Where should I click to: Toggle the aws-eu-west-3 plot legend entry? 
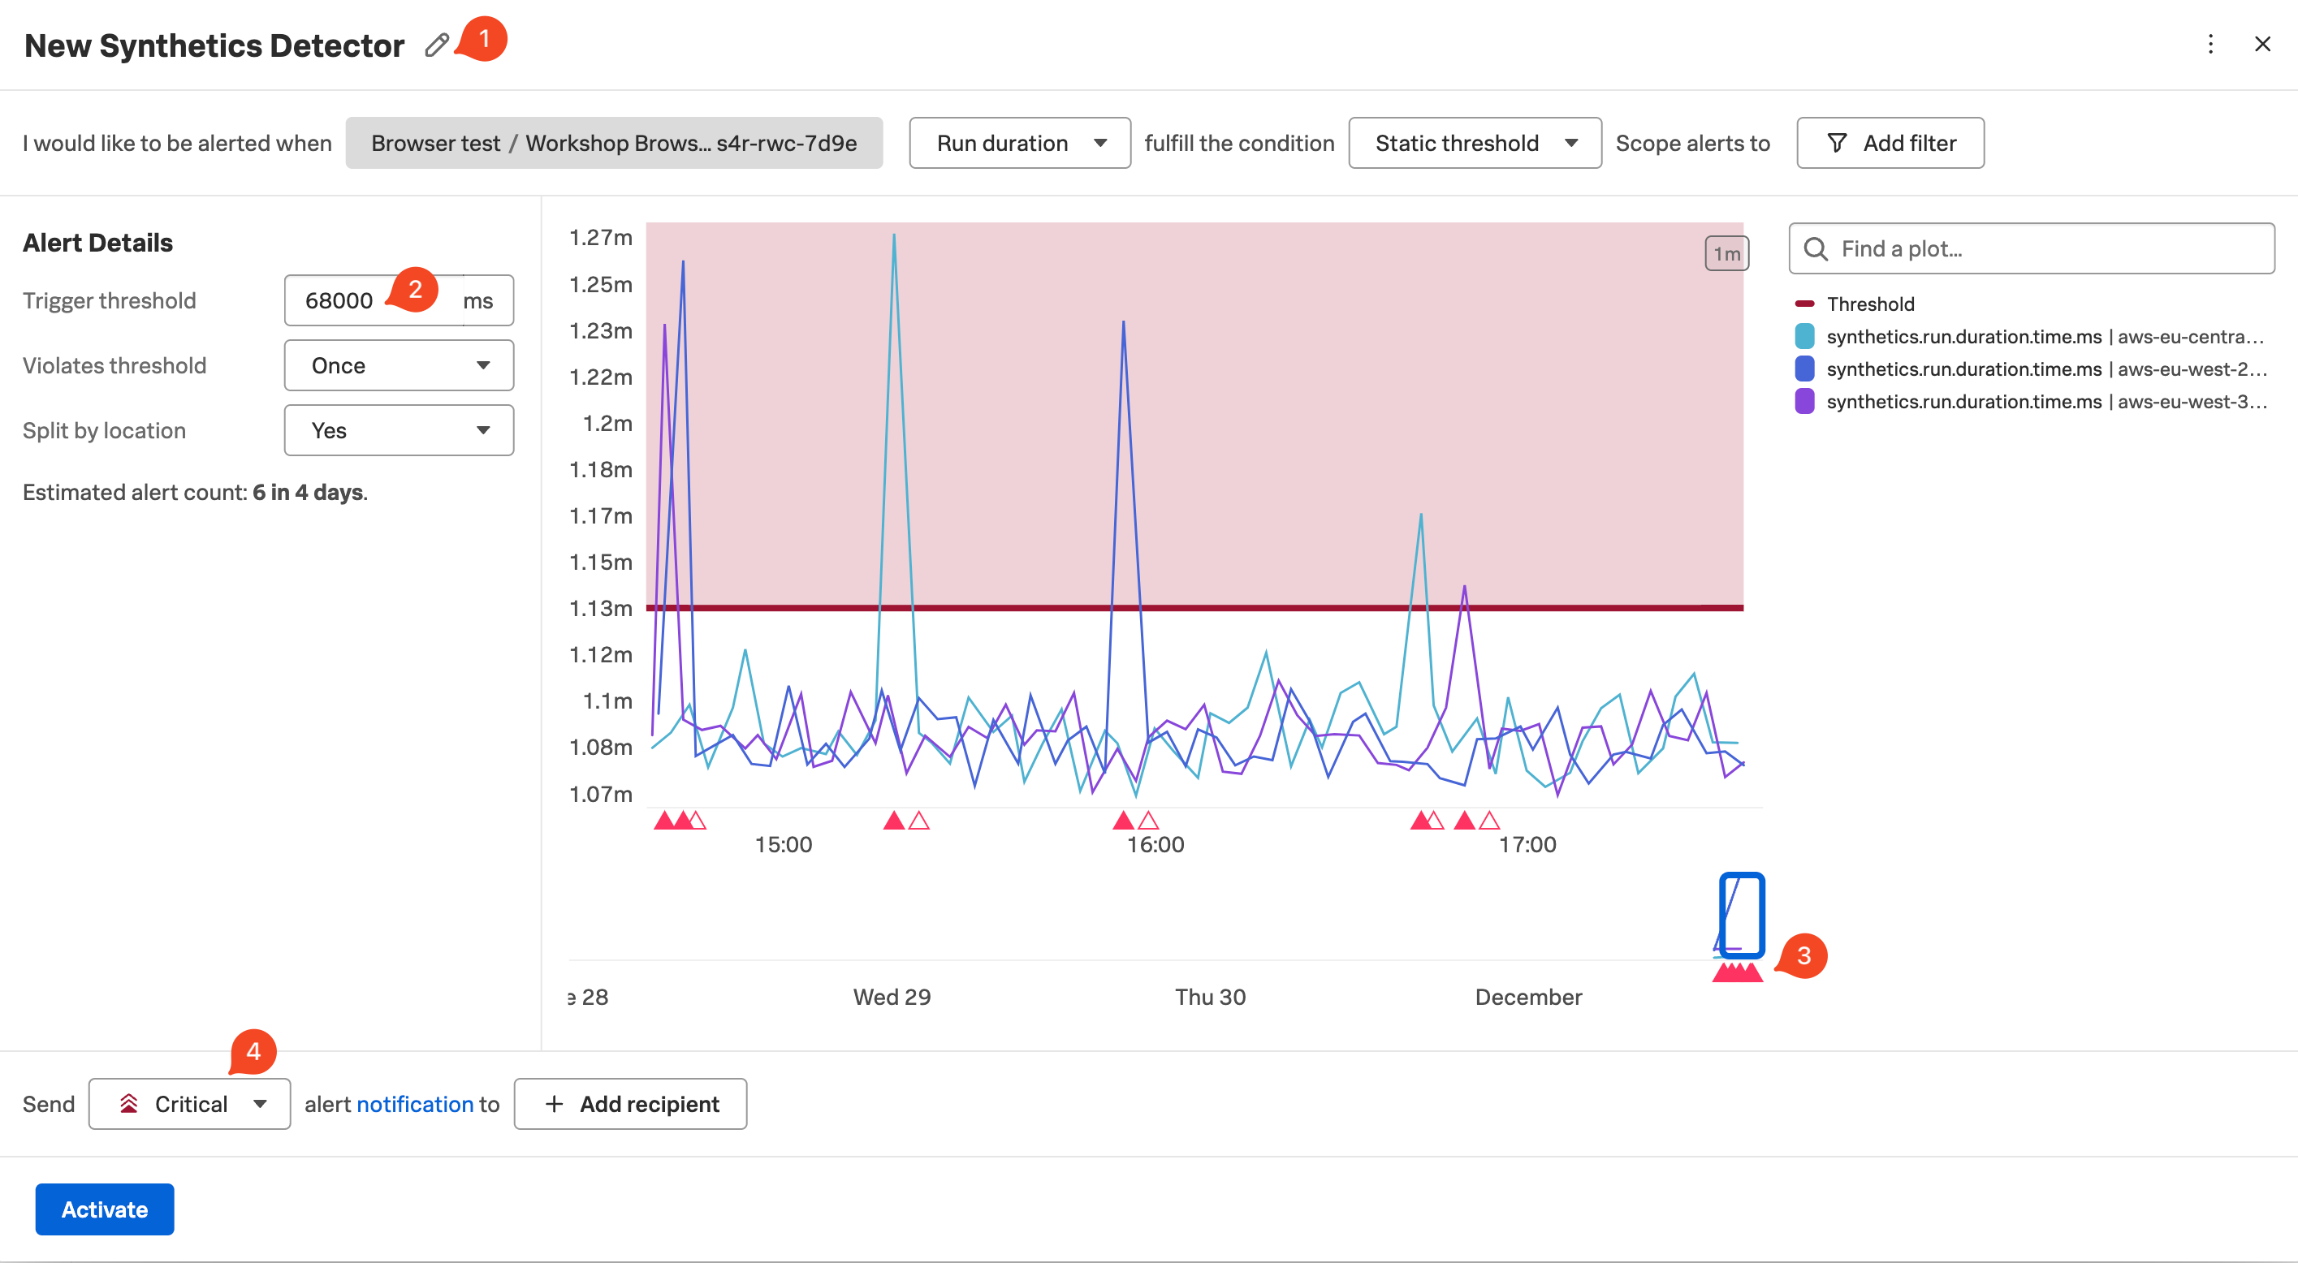2043,401
